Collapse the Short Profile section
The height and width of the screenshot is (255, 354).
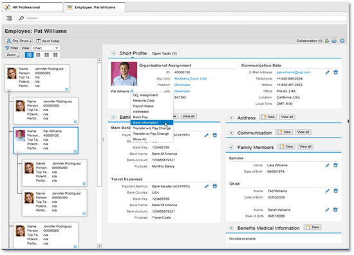pos(113,53)
